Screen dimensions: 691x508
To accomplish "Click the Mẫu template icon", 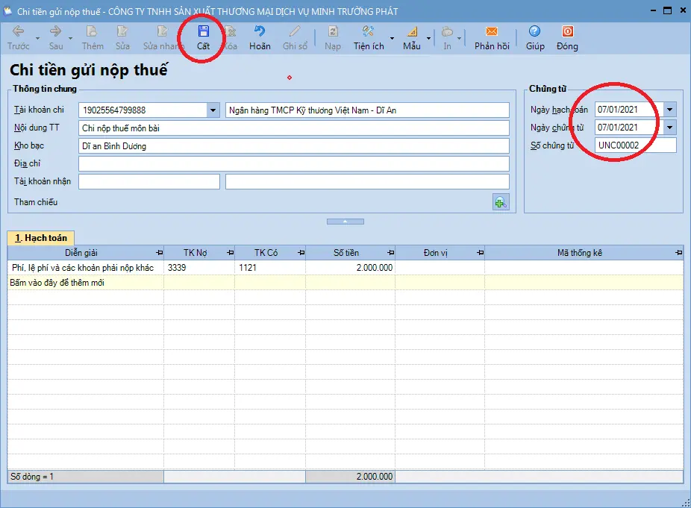I will click(412, 32).
